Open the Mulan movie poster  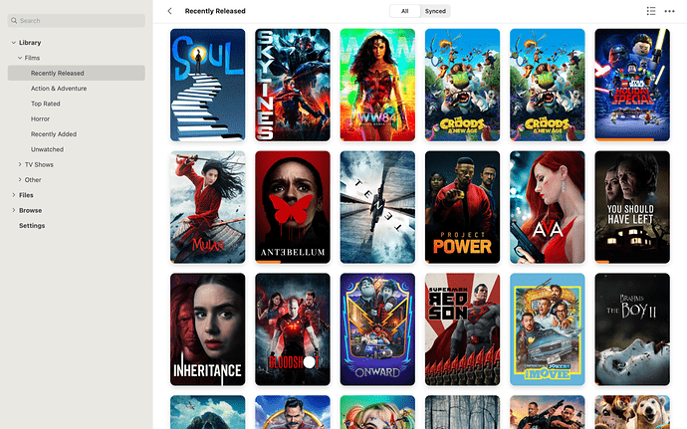click(208, 207)
